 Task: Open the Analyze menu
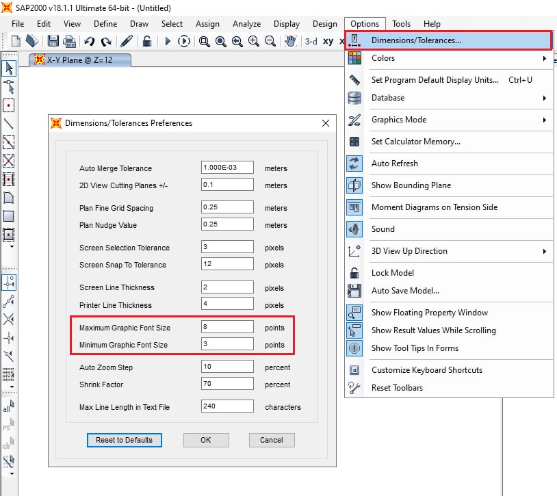tap(246, 24)
